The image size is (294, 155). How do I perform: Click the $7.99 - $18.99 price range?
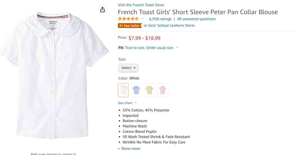pos(144,38)
